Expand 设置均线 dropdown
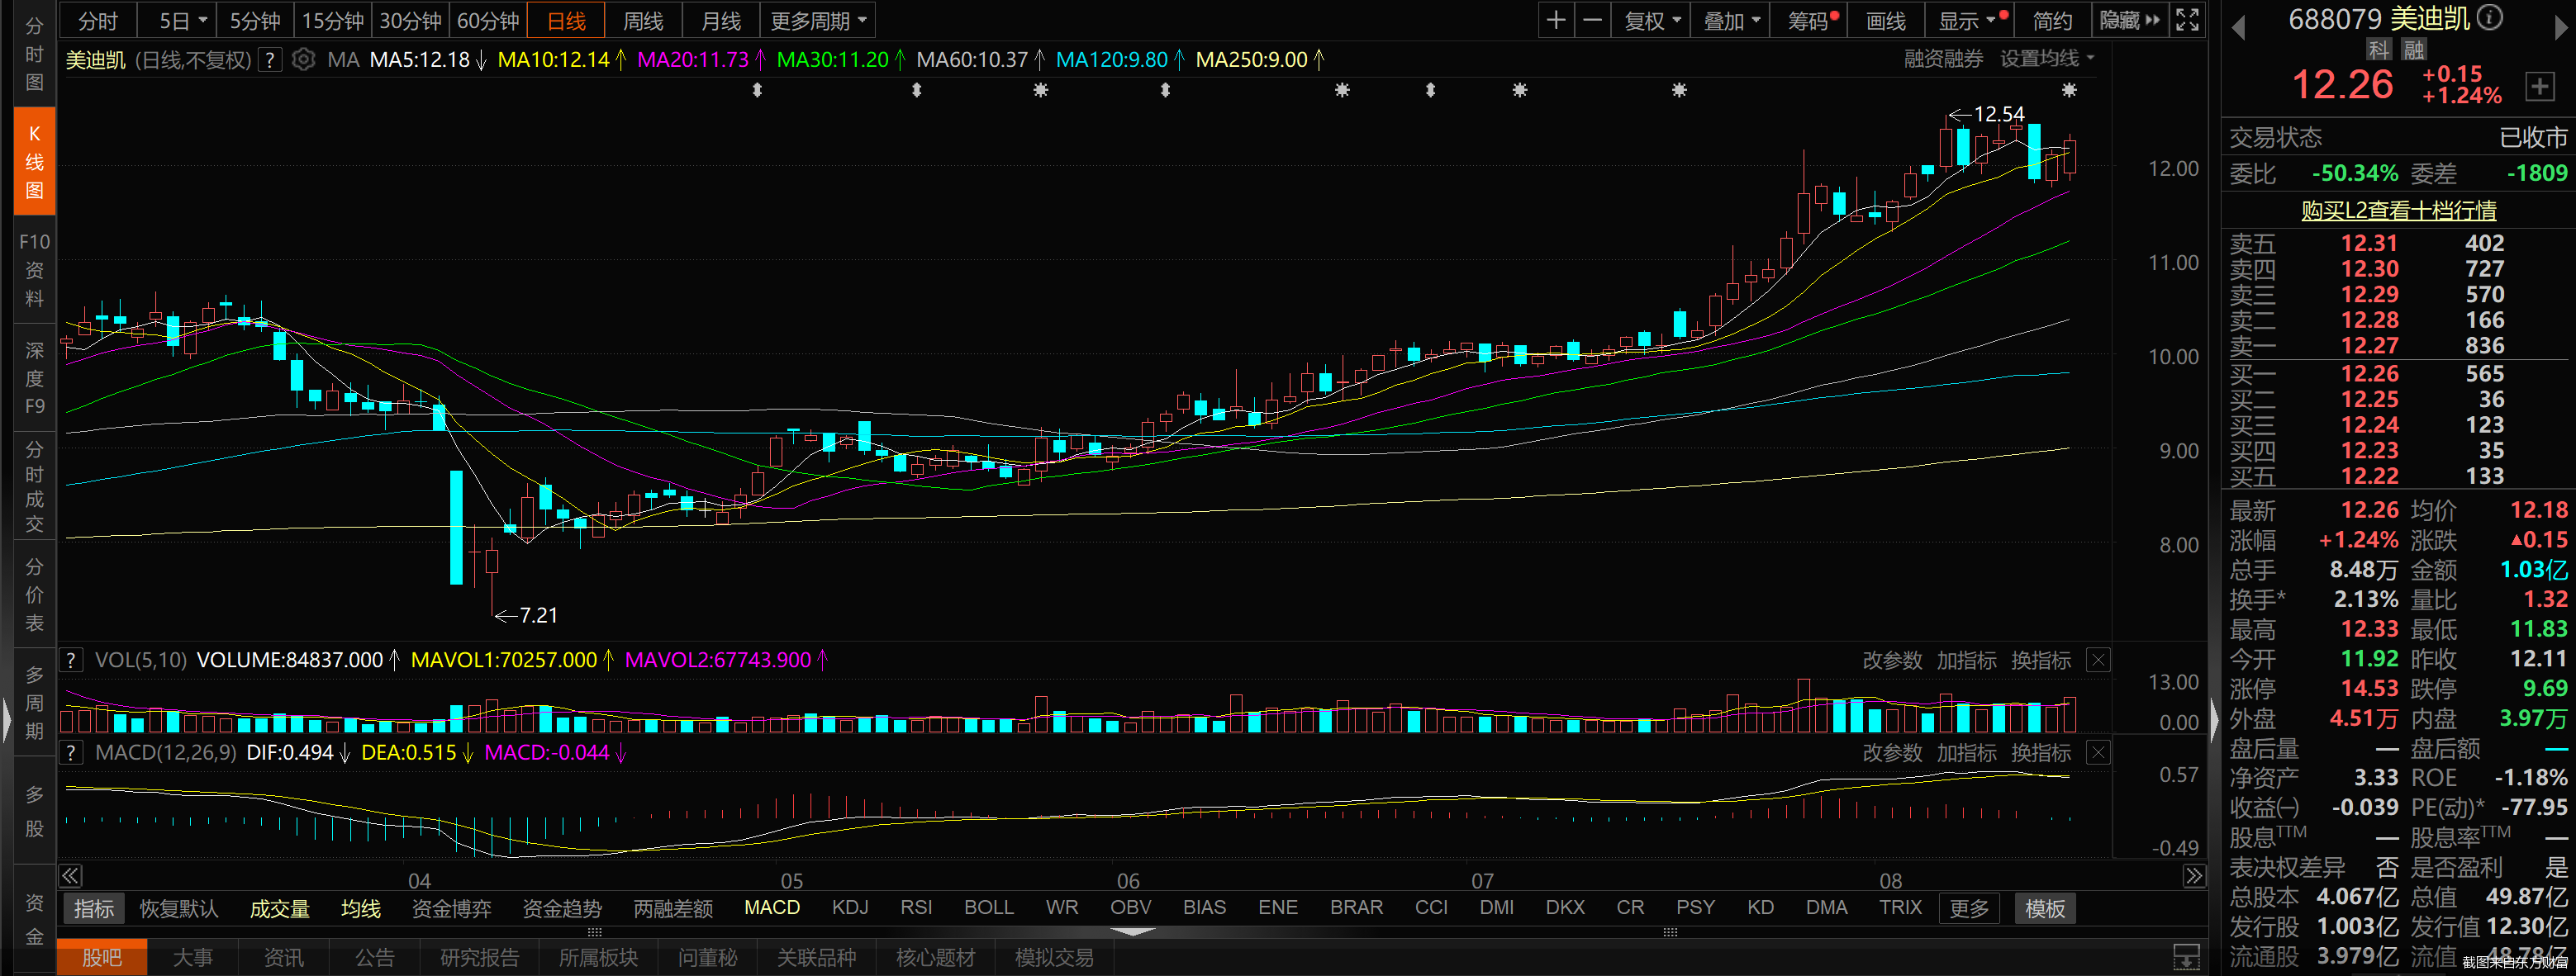Image resolution: width=2576 pixels, height=976 pixels. click(2046, 59)
